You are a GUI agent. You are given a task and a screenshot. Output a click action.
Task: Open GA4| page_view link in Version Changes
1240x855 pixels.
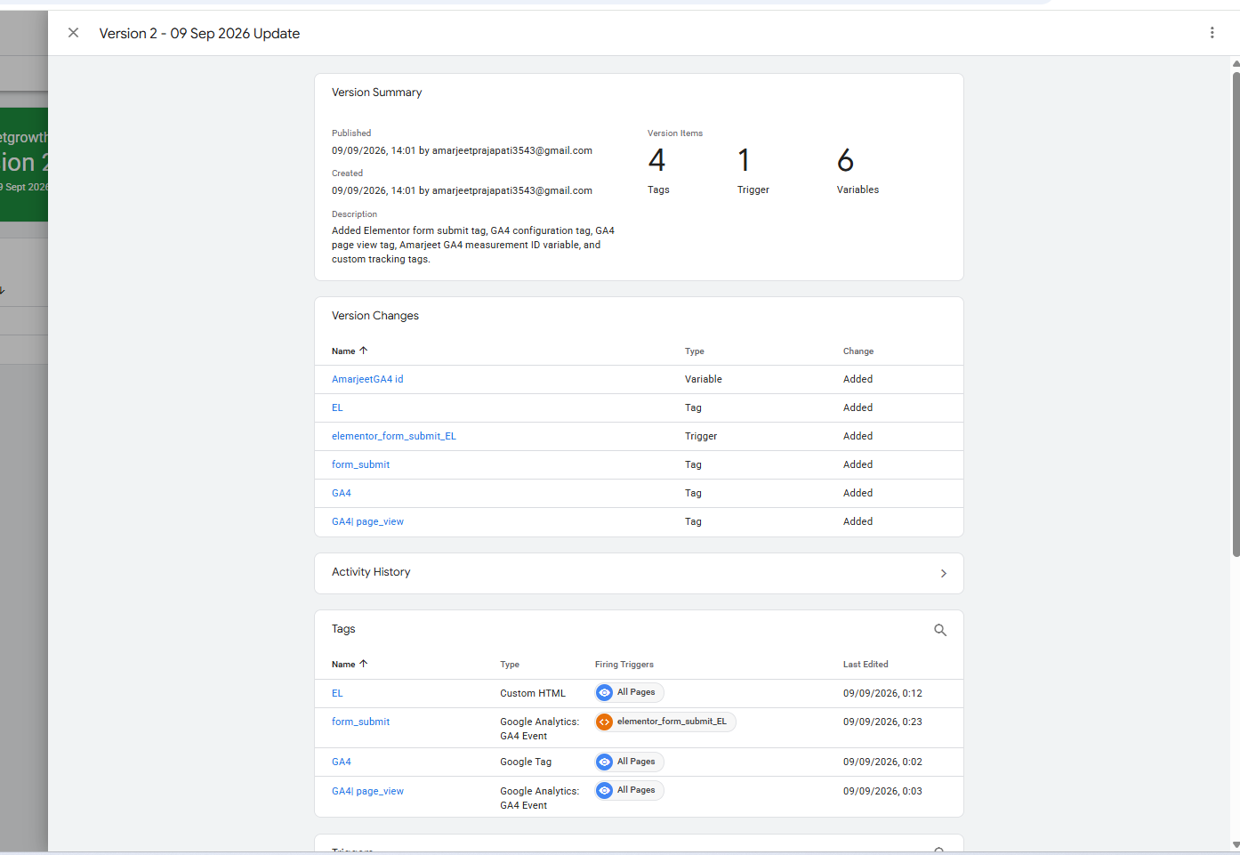(x=367, y=521)
